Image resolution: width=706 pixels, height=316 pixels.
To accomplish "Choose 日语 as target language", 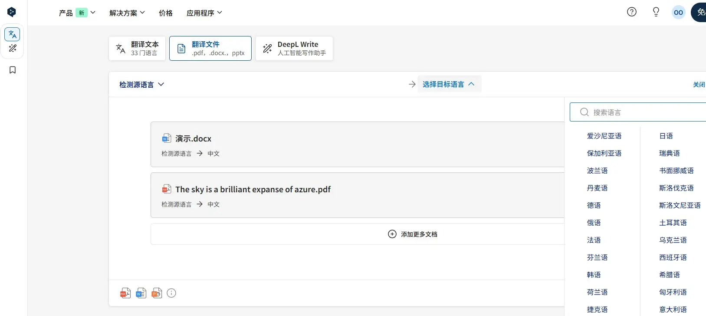I will [666, 136].
